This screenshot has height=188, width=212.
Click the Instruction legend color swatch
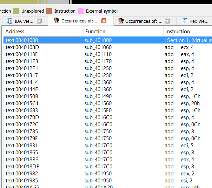(49, 11)
